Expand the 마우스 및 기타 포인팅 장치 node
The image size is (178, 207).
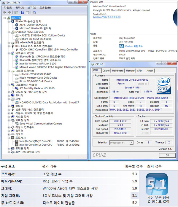point(9,92)
